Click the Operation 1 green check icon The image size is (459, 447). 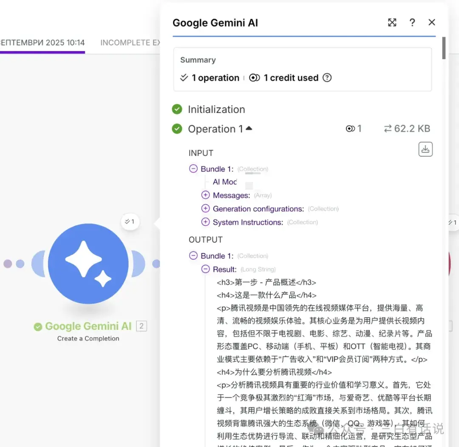point(177,129)
